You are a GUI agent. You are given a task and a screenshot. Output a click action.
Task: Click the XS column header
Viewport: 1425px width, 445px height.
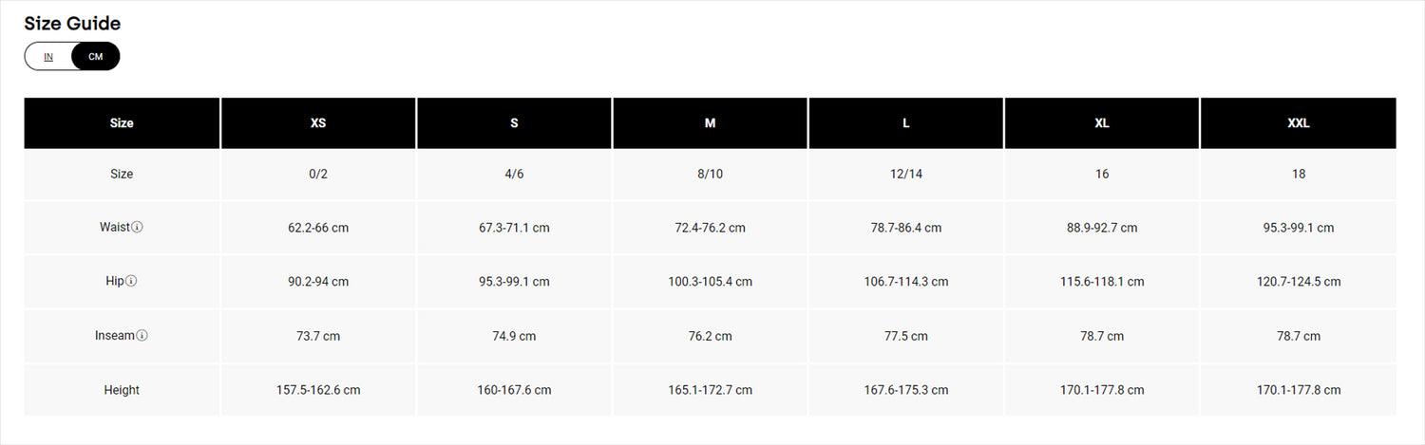318,123
